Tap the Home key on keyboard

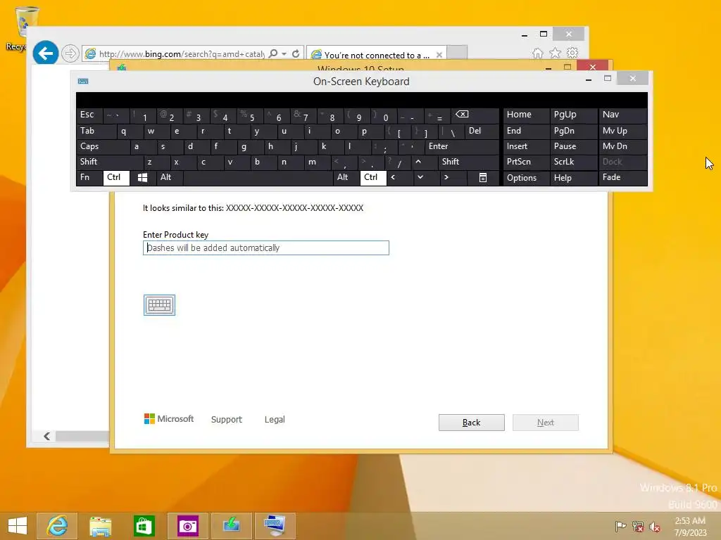pyautogui.click(x=526, y=115)
